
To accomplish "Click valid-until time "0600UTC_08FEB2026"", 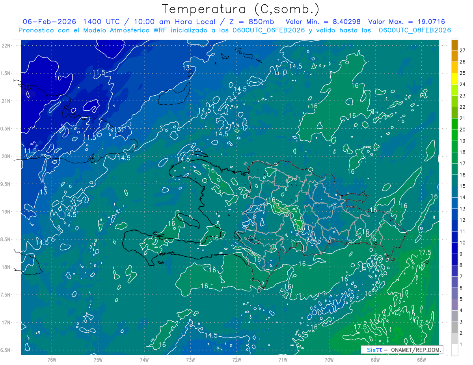I will [415, 30].
